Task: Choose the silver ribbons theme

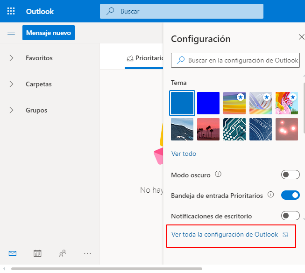Action: (261, 103)
